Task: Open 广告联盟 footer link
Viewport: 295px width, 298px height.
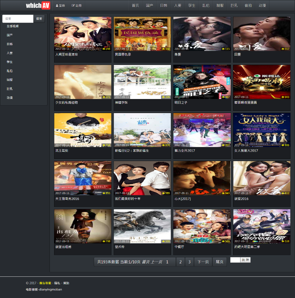Action: [45, 283]
